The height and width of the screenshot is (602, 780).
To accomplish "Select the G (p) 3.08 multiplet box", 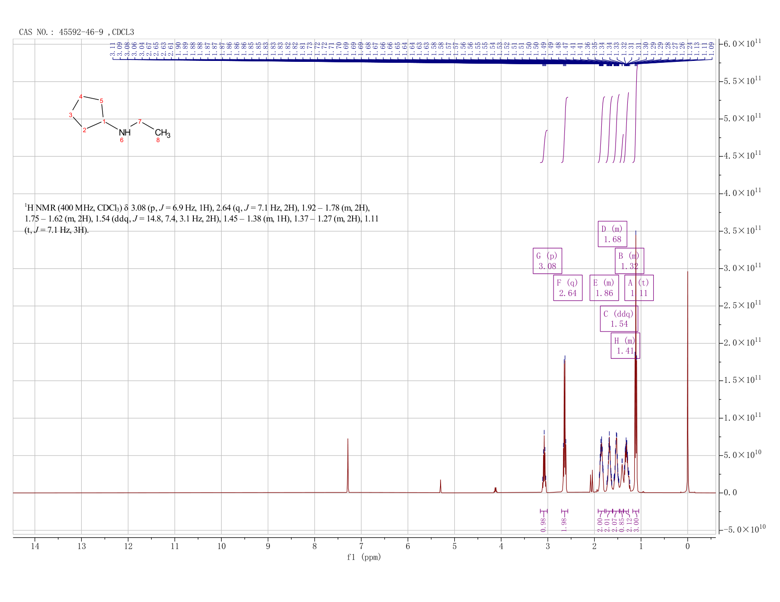I will click(x=547, y=261).
